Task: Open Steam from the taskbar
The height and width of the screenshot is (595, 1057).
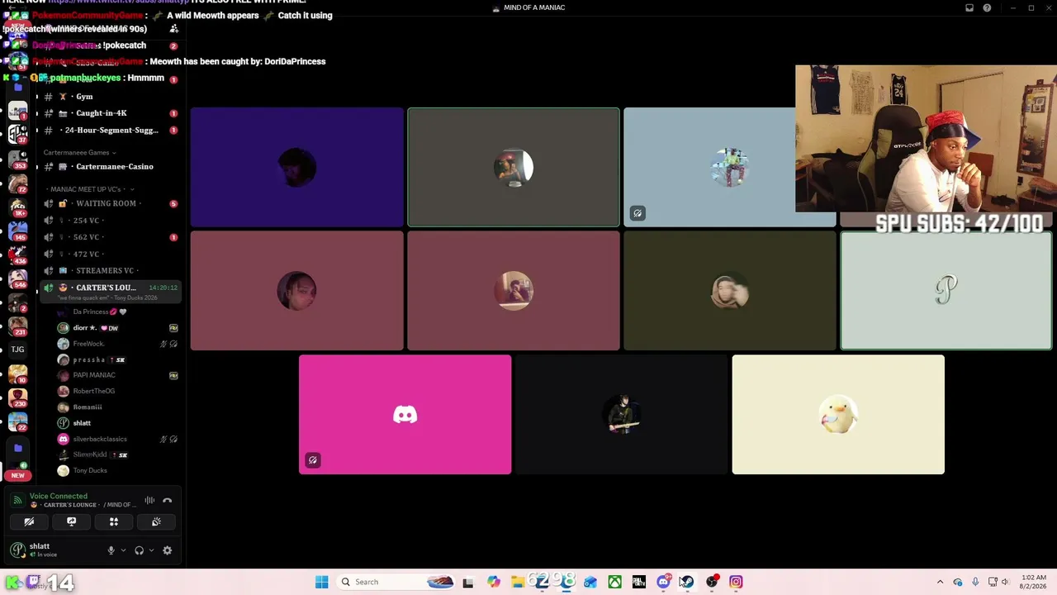Action: point(687,582)
